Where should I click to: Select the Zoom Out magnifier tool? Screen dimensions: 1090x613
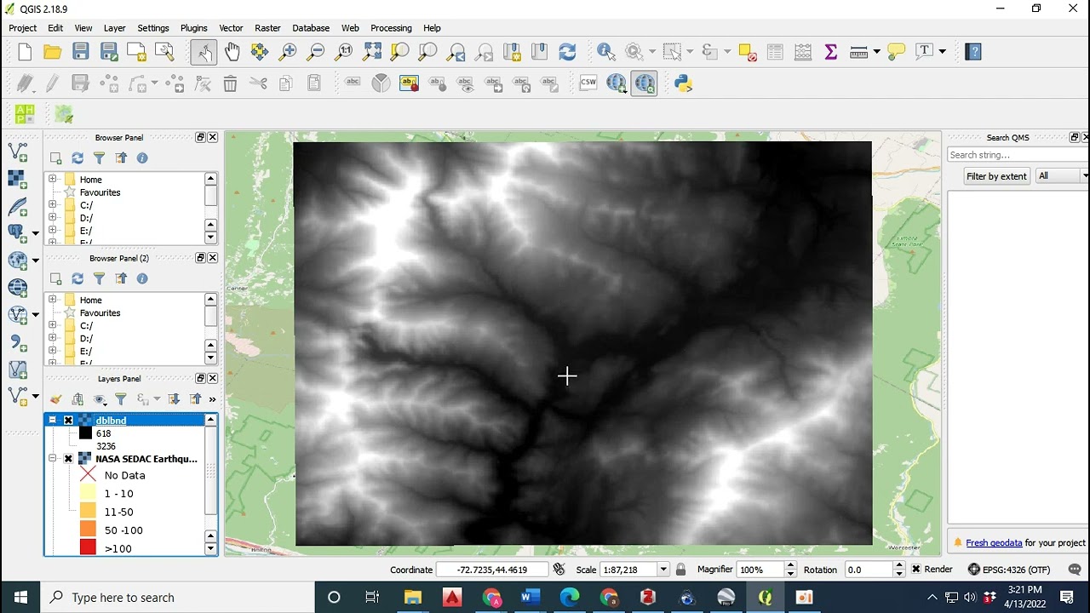(x=316, y=52)
